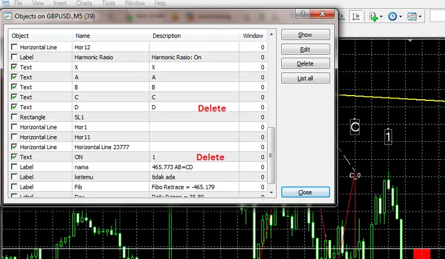Click the object list scrollbar thumb

coord(272,154)
